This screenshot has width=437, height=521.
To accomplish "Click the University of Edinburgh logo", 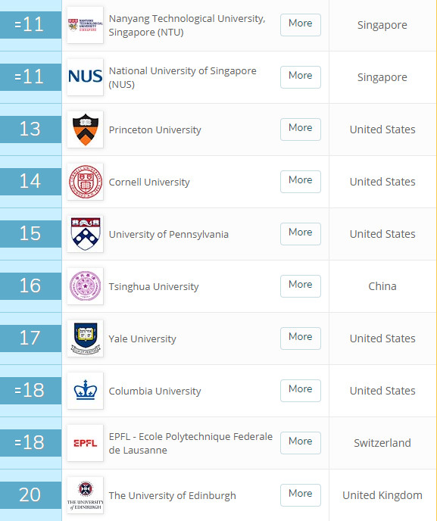I will coord(85,495).
